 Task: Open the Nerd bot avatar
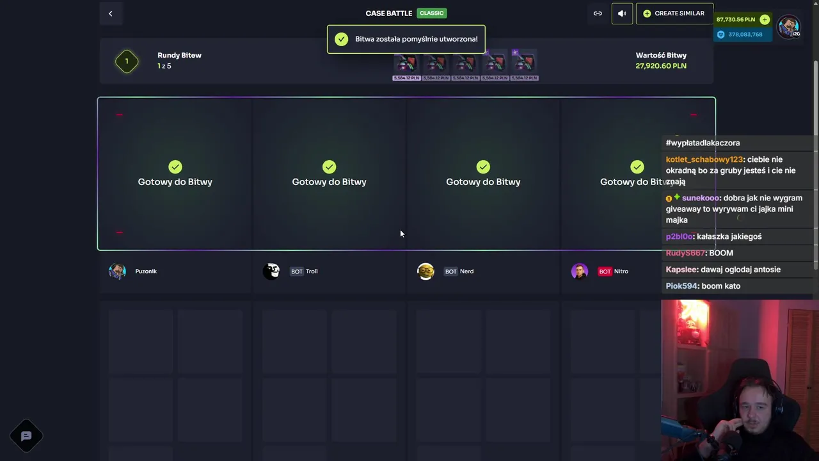click(x=425, y=271)
